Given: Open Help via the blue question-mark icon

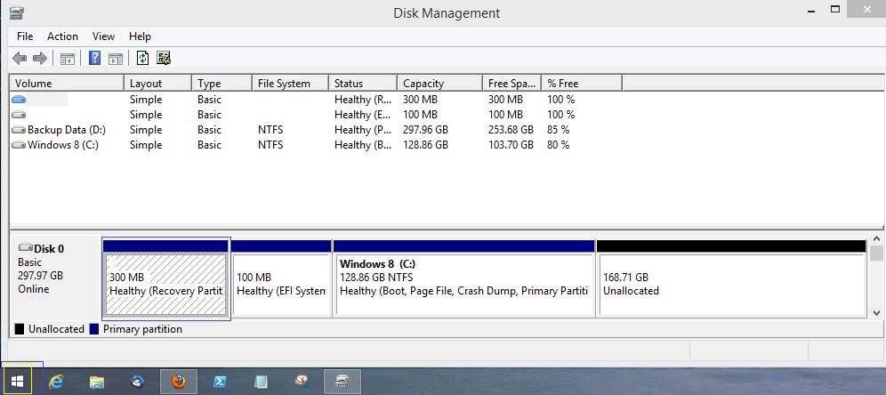Looking at the screenshot, I should coord(95,58).
